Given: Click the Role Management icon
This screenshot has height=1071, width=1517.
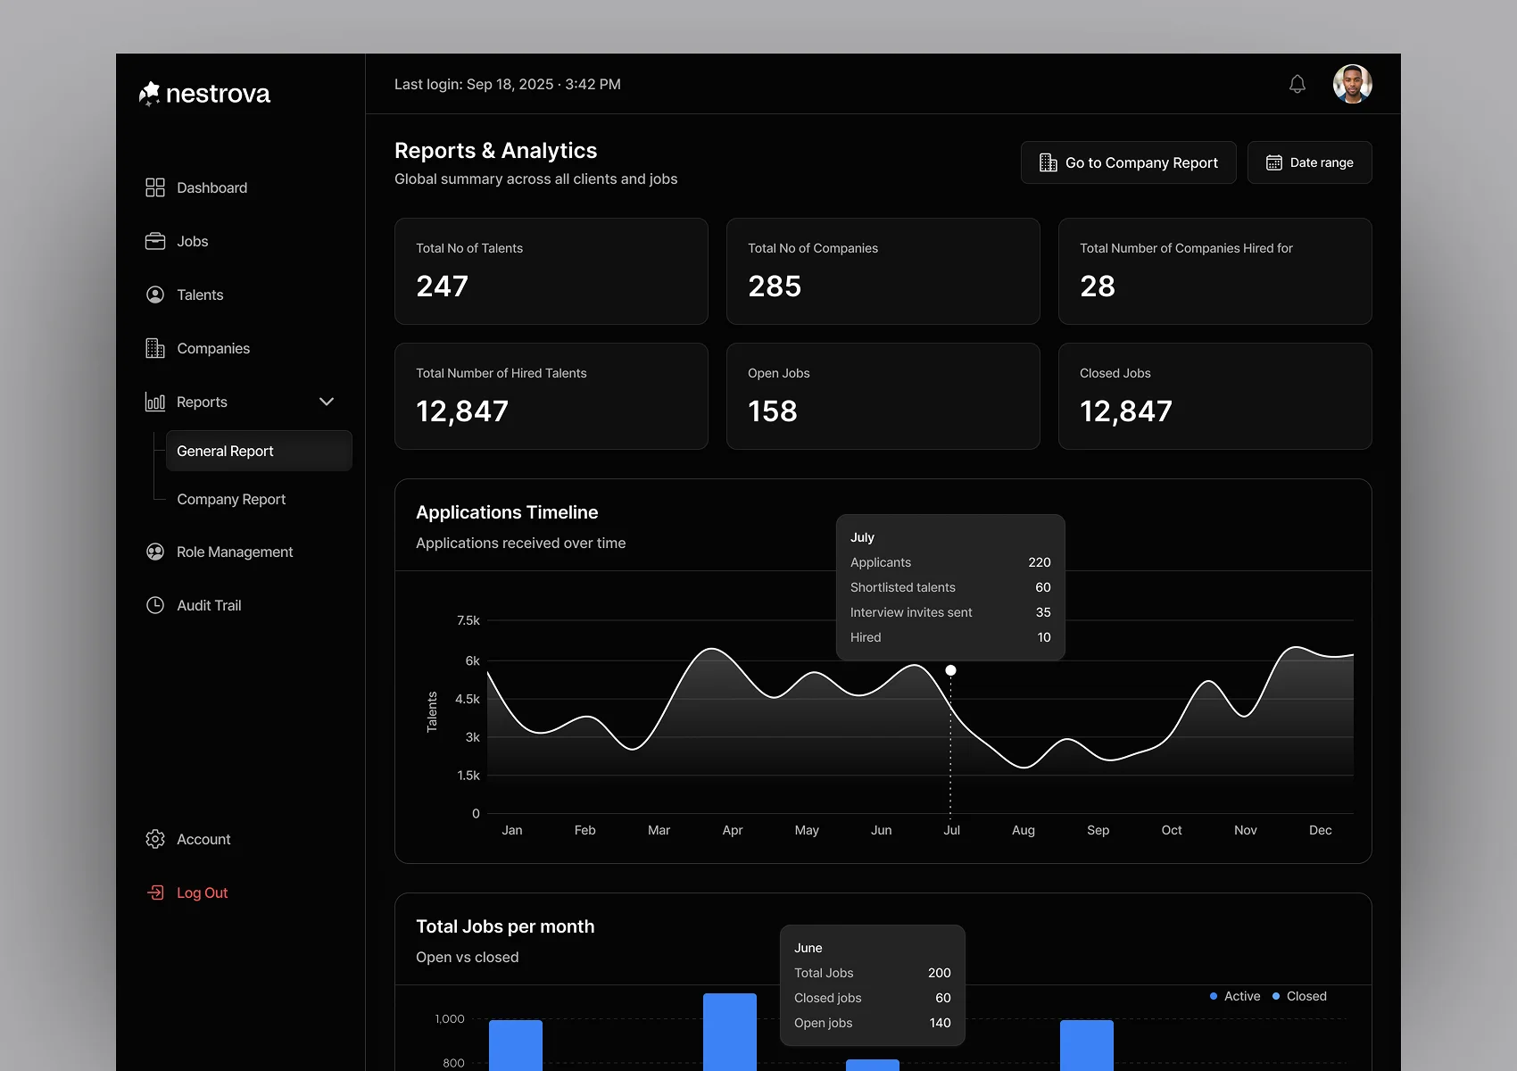Looking at the screenshot, I should click(155, 552).
